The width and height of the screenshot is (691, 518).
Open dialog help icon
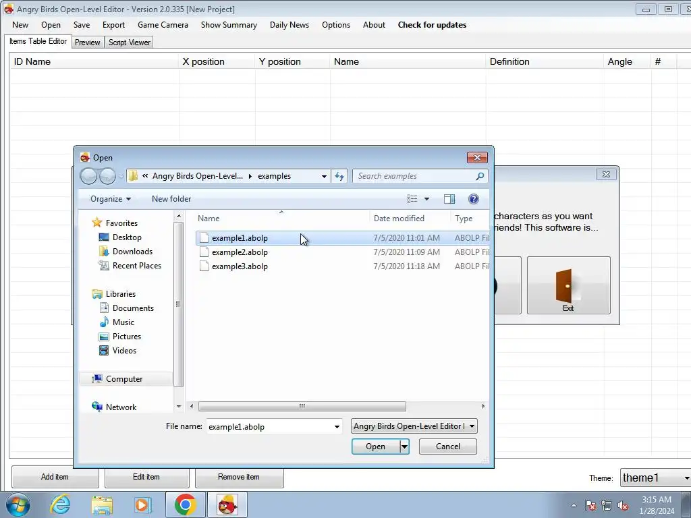473,199
